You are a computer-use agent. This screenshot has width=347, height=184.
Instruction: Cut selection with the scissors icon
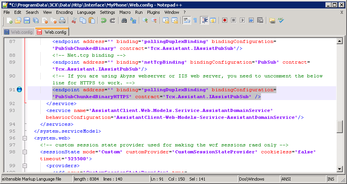74,21
